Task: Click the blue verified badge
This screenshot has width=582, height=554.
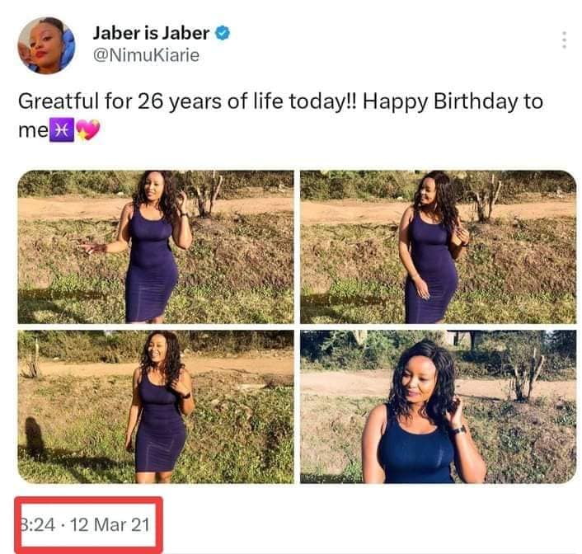Action: (x=223, y=34)
